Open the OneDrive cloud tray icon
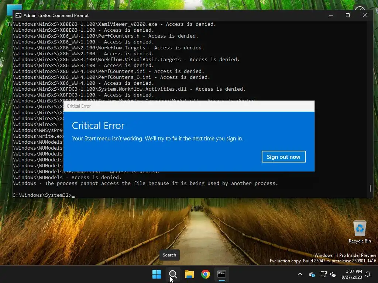The width and height of the screenshot is (378, 283). pyautogui.click(x=312, y=274)
